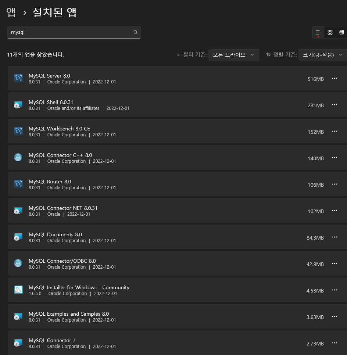
Task: Select the MySQL Router 8.0 title
Action: [x=50, y=182]
